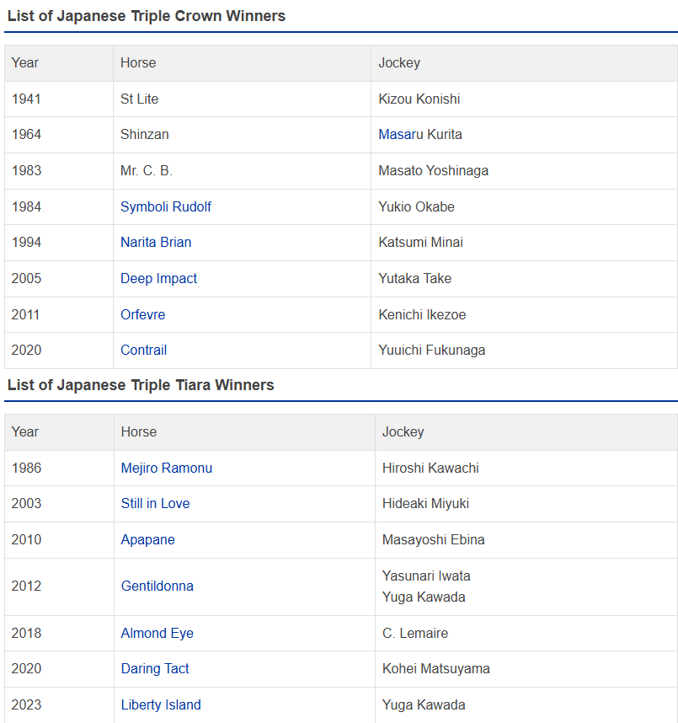Click year '1986' in Triple Tiara table
Viewport: 678px width, 723px height.
(26, 468)
